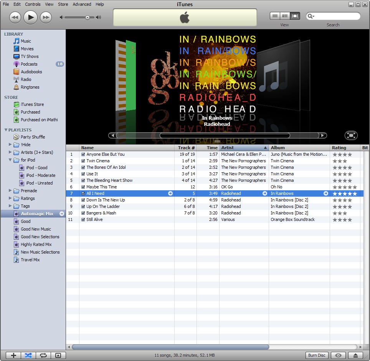Image resolution: width=370 pixels, height=361 pixels.
Task: Sort by the Rating column header
Action: pyautogui.click(x=345, y=148)
